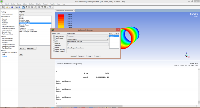
Task: Expand the Save dropdown arrow
Action: click(x=14, y=7)
